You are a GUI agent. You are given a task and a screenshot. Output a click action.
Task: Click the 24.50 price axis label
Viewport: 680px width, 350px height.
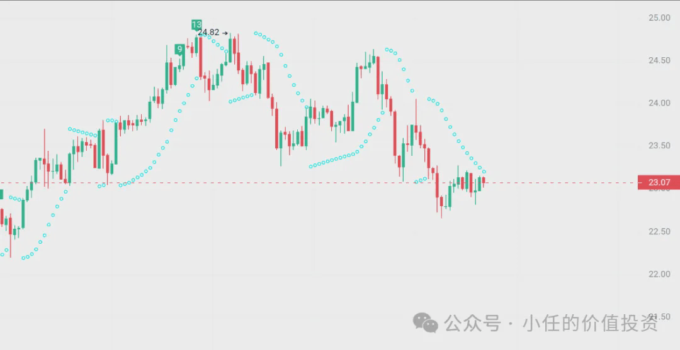(659, 60)
